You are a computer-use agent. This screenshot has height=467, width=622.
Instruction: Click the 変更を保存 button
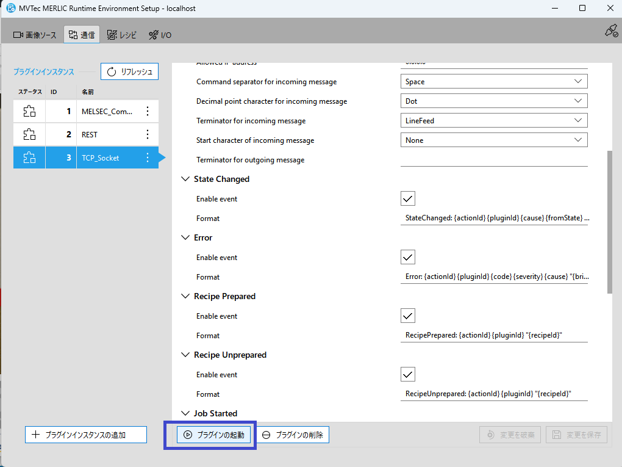(577, 435)
